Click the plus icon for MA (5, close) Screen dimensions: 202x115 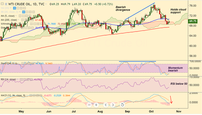click(27, 16)
